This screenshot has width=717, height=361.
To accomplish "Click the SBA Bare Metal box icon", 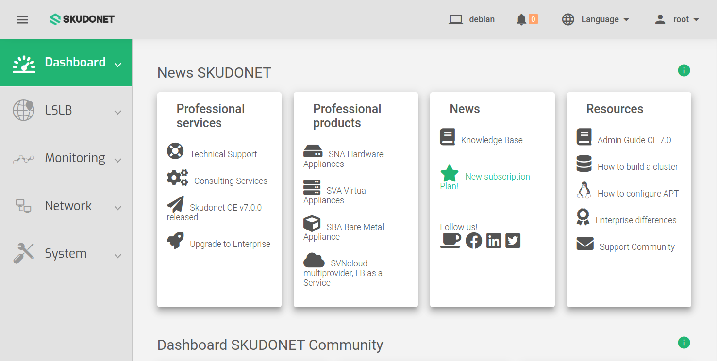I will (312, 224).
